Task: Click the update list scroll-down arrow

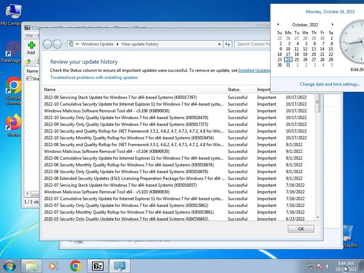Action: pyautogui.click(x=318, y=218)
